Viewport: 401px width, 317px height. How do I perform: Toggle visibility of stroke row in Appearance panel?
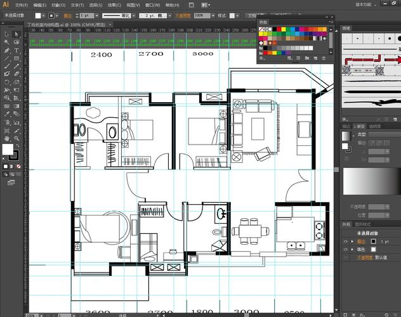coord(346,242)
